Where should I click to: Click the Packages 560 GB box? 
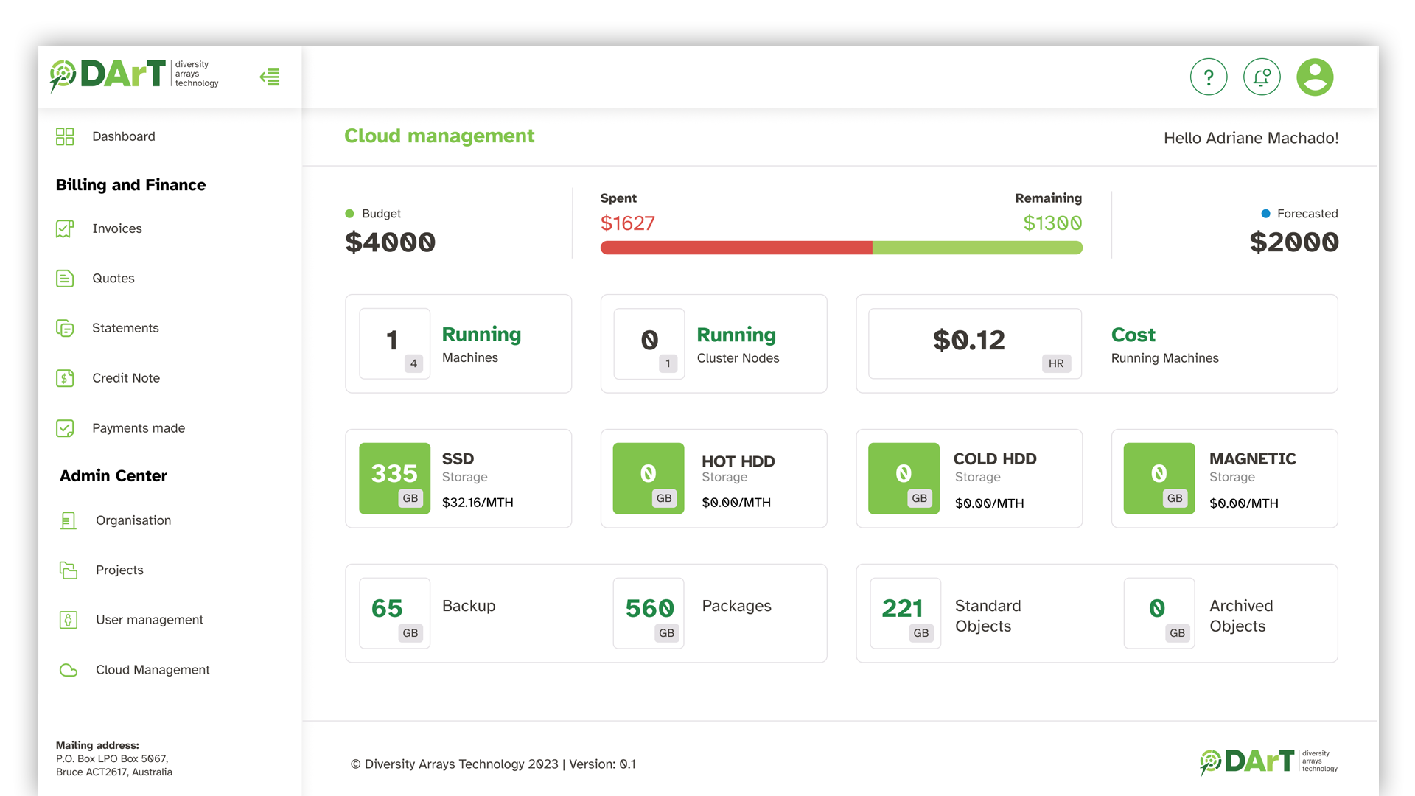tap(649, 613)
